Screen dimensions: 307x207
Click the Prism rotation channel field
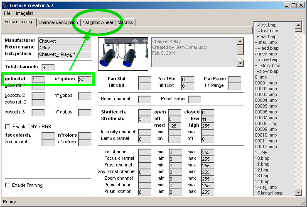point(145,192)
